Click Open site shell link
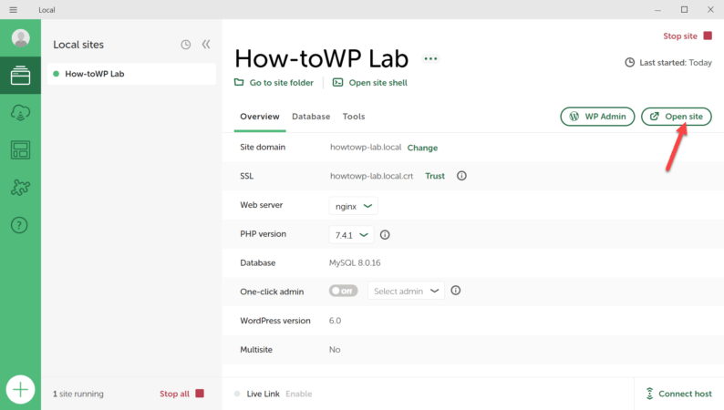Image resolution: width=724 pixels, height=410 pixels. point(378,83)
